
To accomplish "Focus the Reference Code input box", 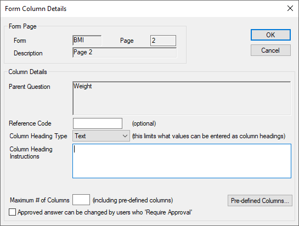I will click(x=98, y=123).
